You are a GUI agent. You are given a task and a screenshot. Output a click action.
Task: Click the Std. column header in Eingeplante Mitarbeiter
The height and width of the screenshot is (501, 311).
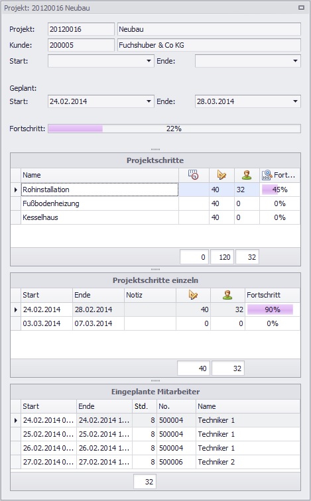point(145,406)
